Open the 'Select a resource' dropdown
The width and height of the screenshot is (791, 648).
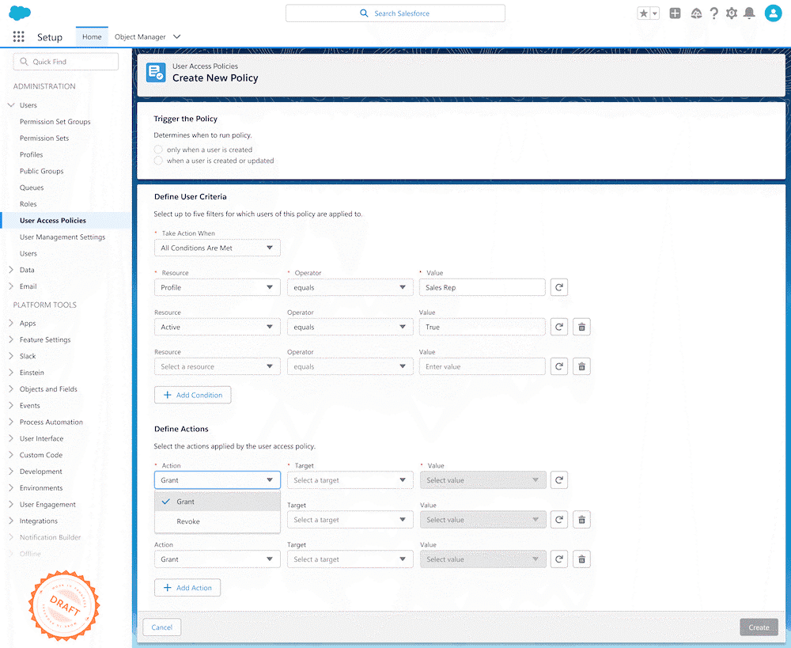(x=218, y=366)
